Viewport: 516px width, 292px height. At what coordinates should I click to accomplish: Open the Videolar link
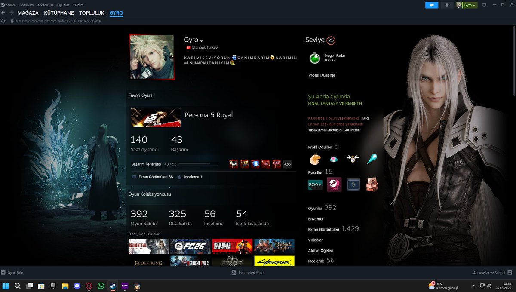click(316, 240)
